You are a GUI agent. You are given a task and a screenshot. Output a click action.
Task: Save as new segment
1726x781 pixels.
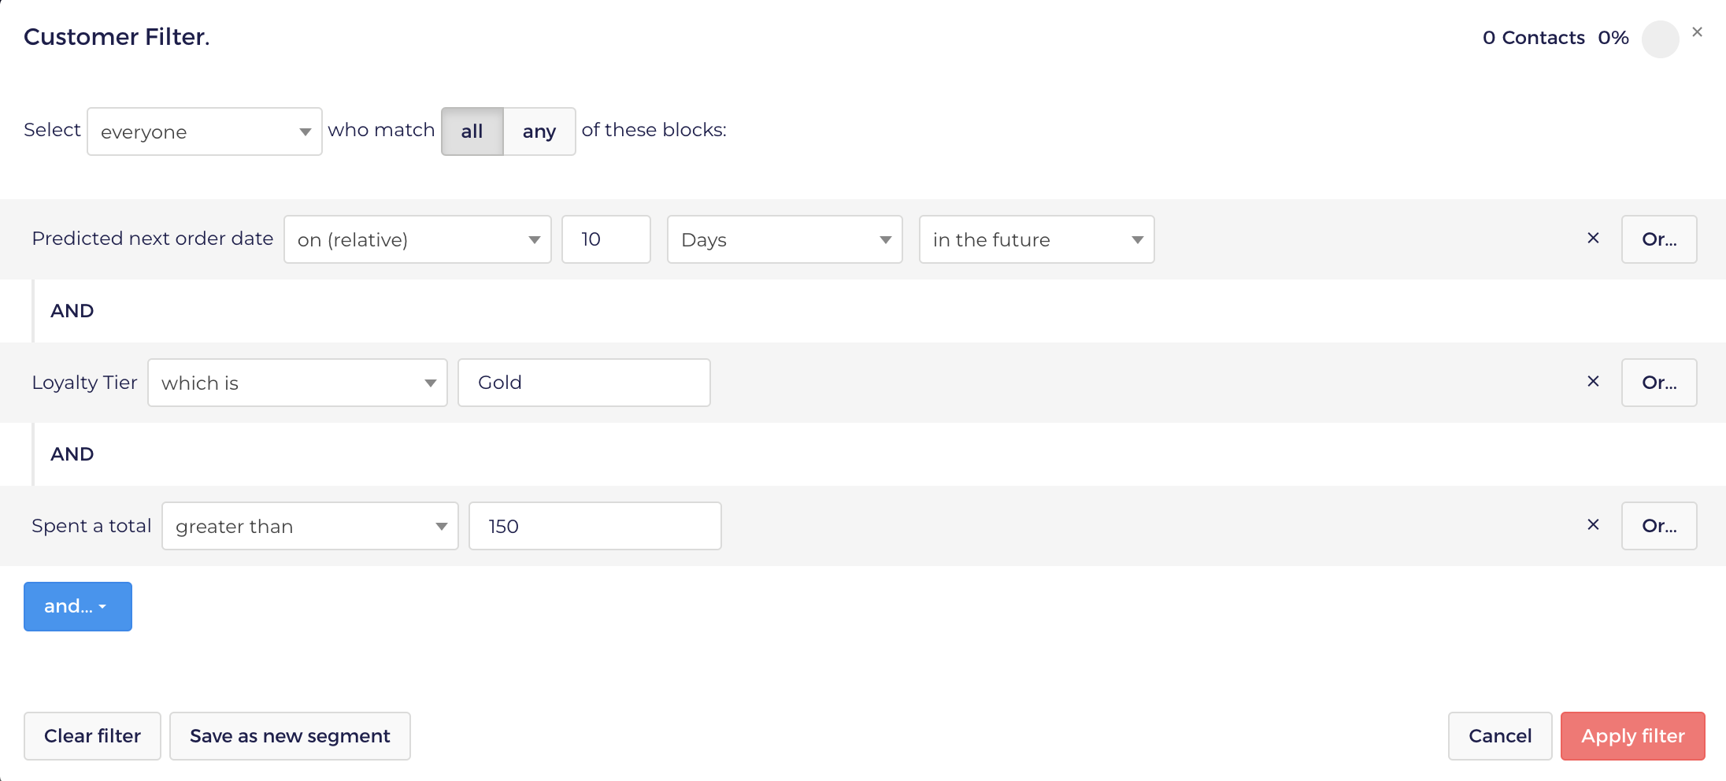(290, 736)
